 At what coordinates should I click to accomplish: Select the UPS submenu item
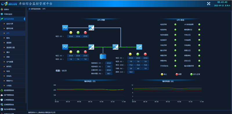(12, 33)
